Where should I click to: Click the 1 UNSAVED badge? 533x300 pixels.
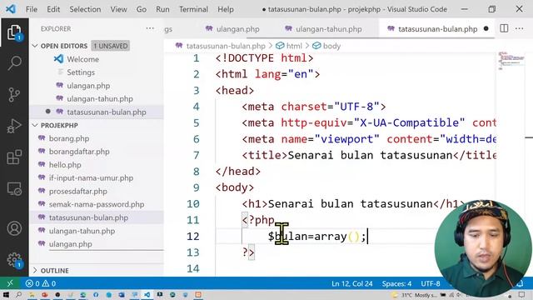tap(111, 46)
